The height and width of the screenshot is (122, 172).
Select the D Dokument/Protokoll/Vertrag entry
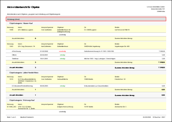point(22,86)
